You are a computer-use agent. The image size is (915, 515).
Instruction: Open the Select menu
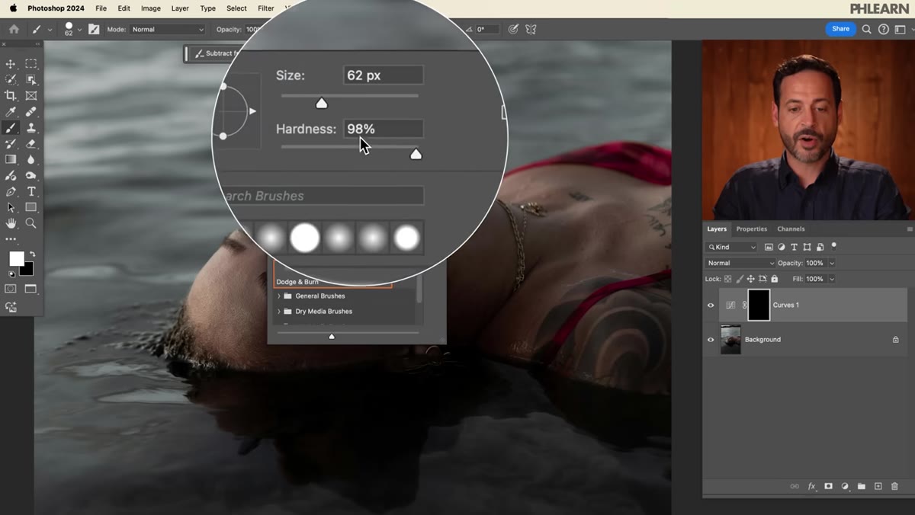point(236,8)
